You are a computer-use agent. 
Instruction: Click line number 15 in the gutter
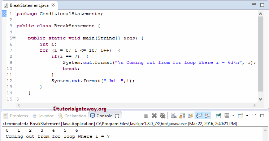pyautogui.click(x=9, y=99)
